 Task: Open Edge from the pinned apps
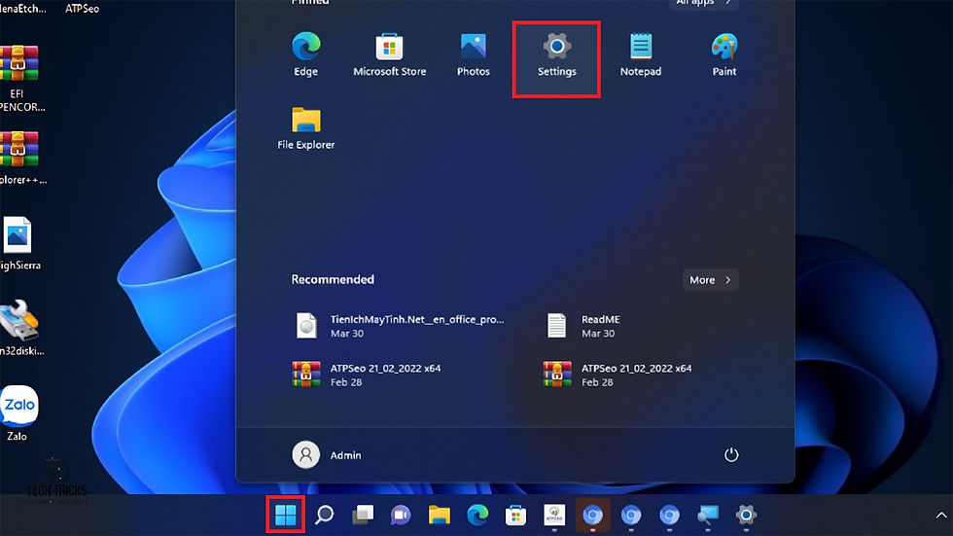click(305, 54)
